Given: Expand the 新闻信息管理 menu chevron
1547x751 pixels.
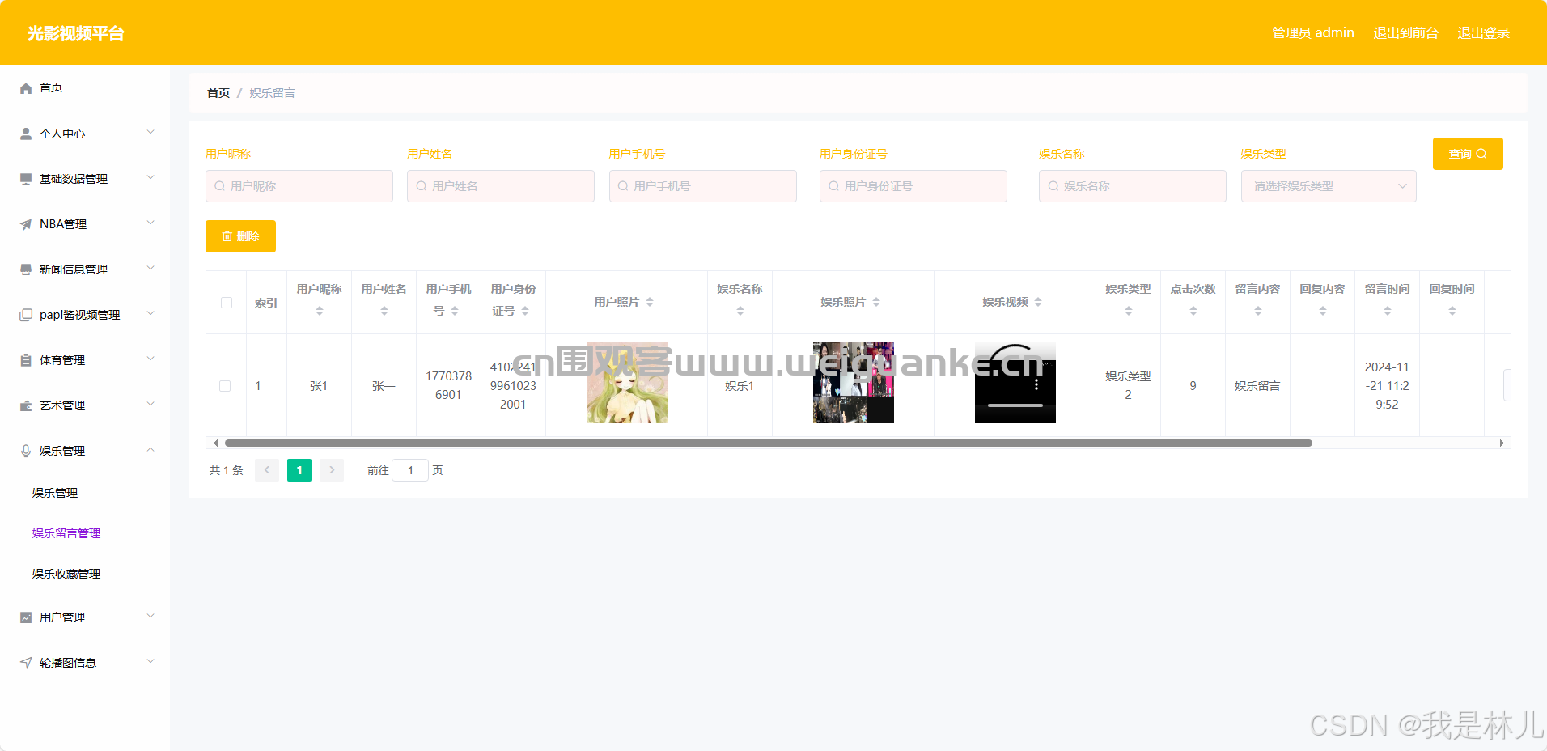Looking at the screenshot, I should tap(150, 268).
